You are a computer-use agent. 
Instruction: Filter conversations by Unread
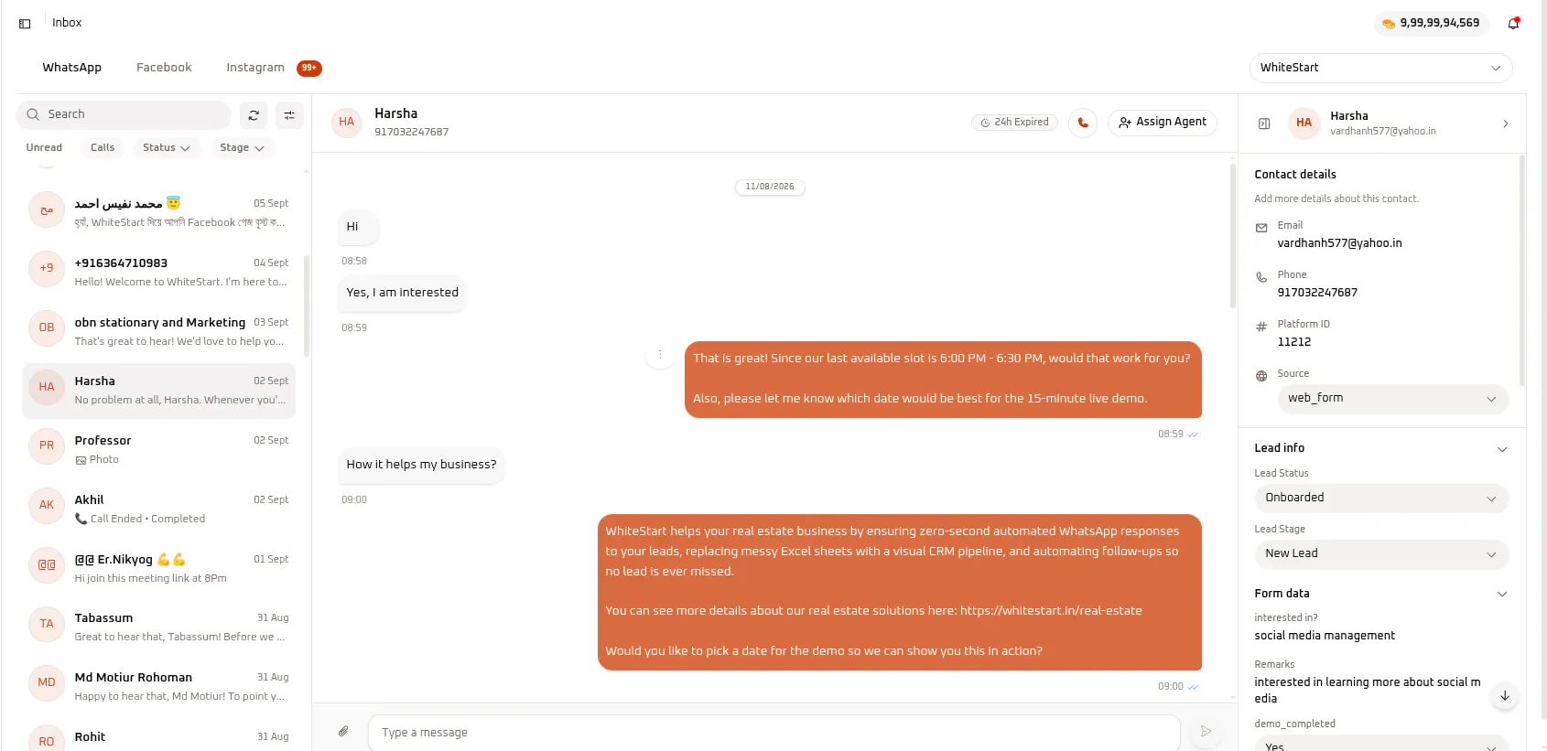[x=44, y=147]
